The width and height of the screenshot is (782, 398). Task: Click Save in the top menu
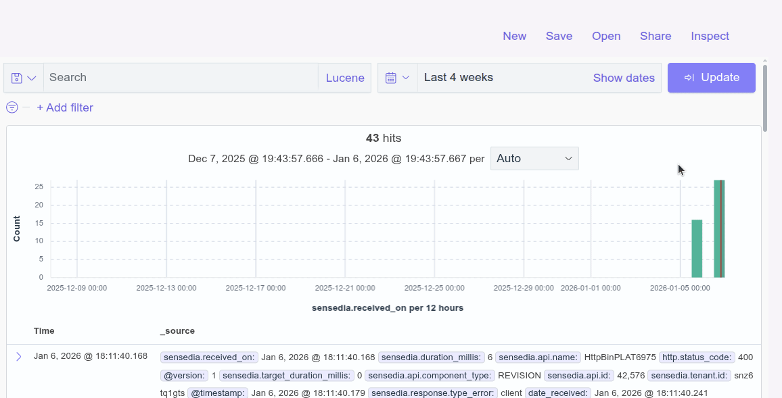point(559,36)
